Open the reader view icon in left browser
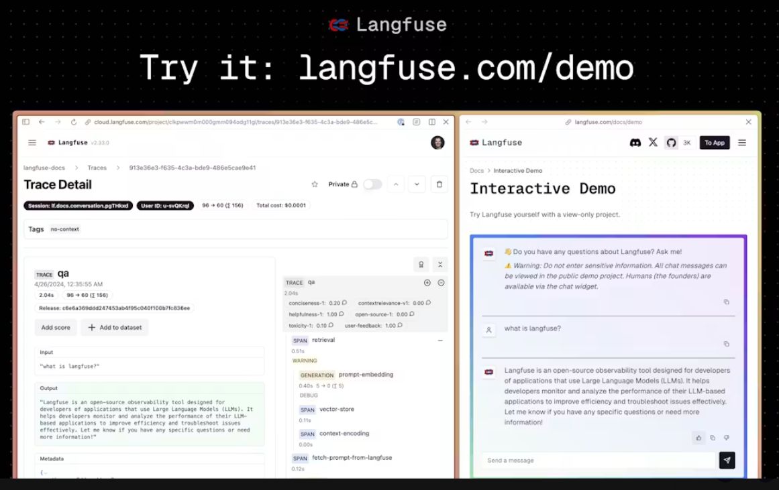 coord(416,121)
